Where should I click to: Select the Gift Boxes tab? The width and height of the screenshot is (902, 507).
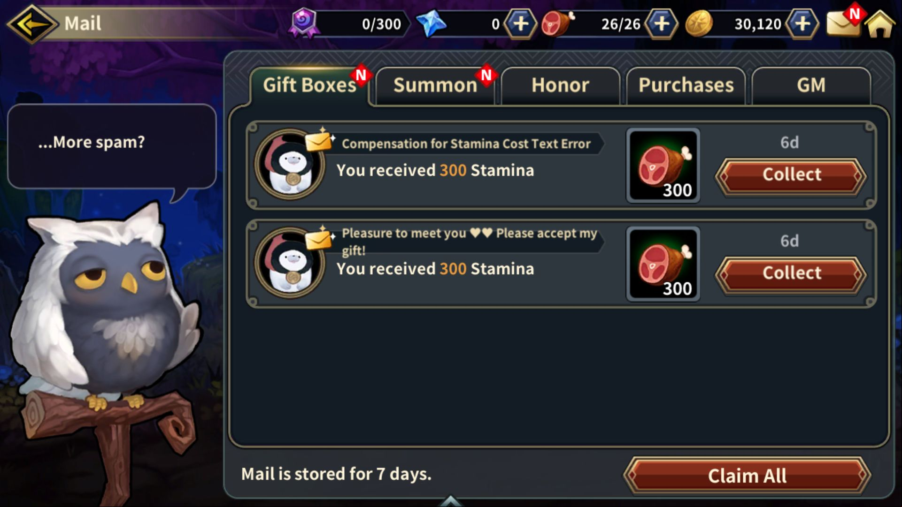coord(310,85)
